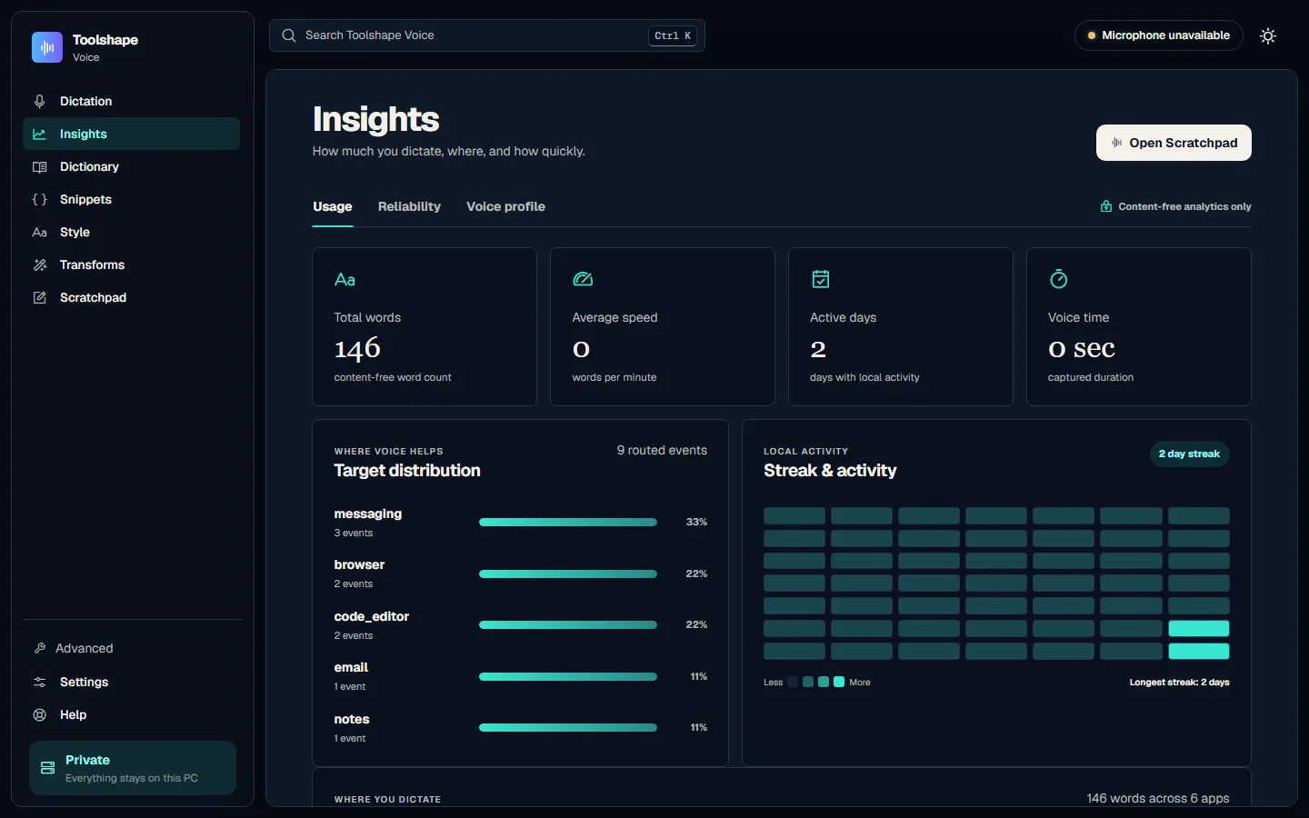The width and height of the screenshot is (1309, 818).
Task: Click the Dictionary book sidebar icon
Action: 40,166
